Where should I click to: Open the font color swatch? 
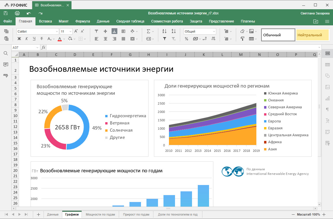(60, 39)
